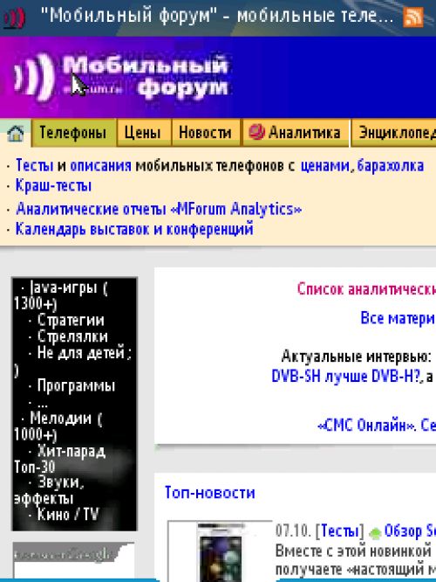Click the Java-игры (1300+) sidebar entry
This screenshot has height=582, width=436.
pyautogui.click(x=61, y=295)
